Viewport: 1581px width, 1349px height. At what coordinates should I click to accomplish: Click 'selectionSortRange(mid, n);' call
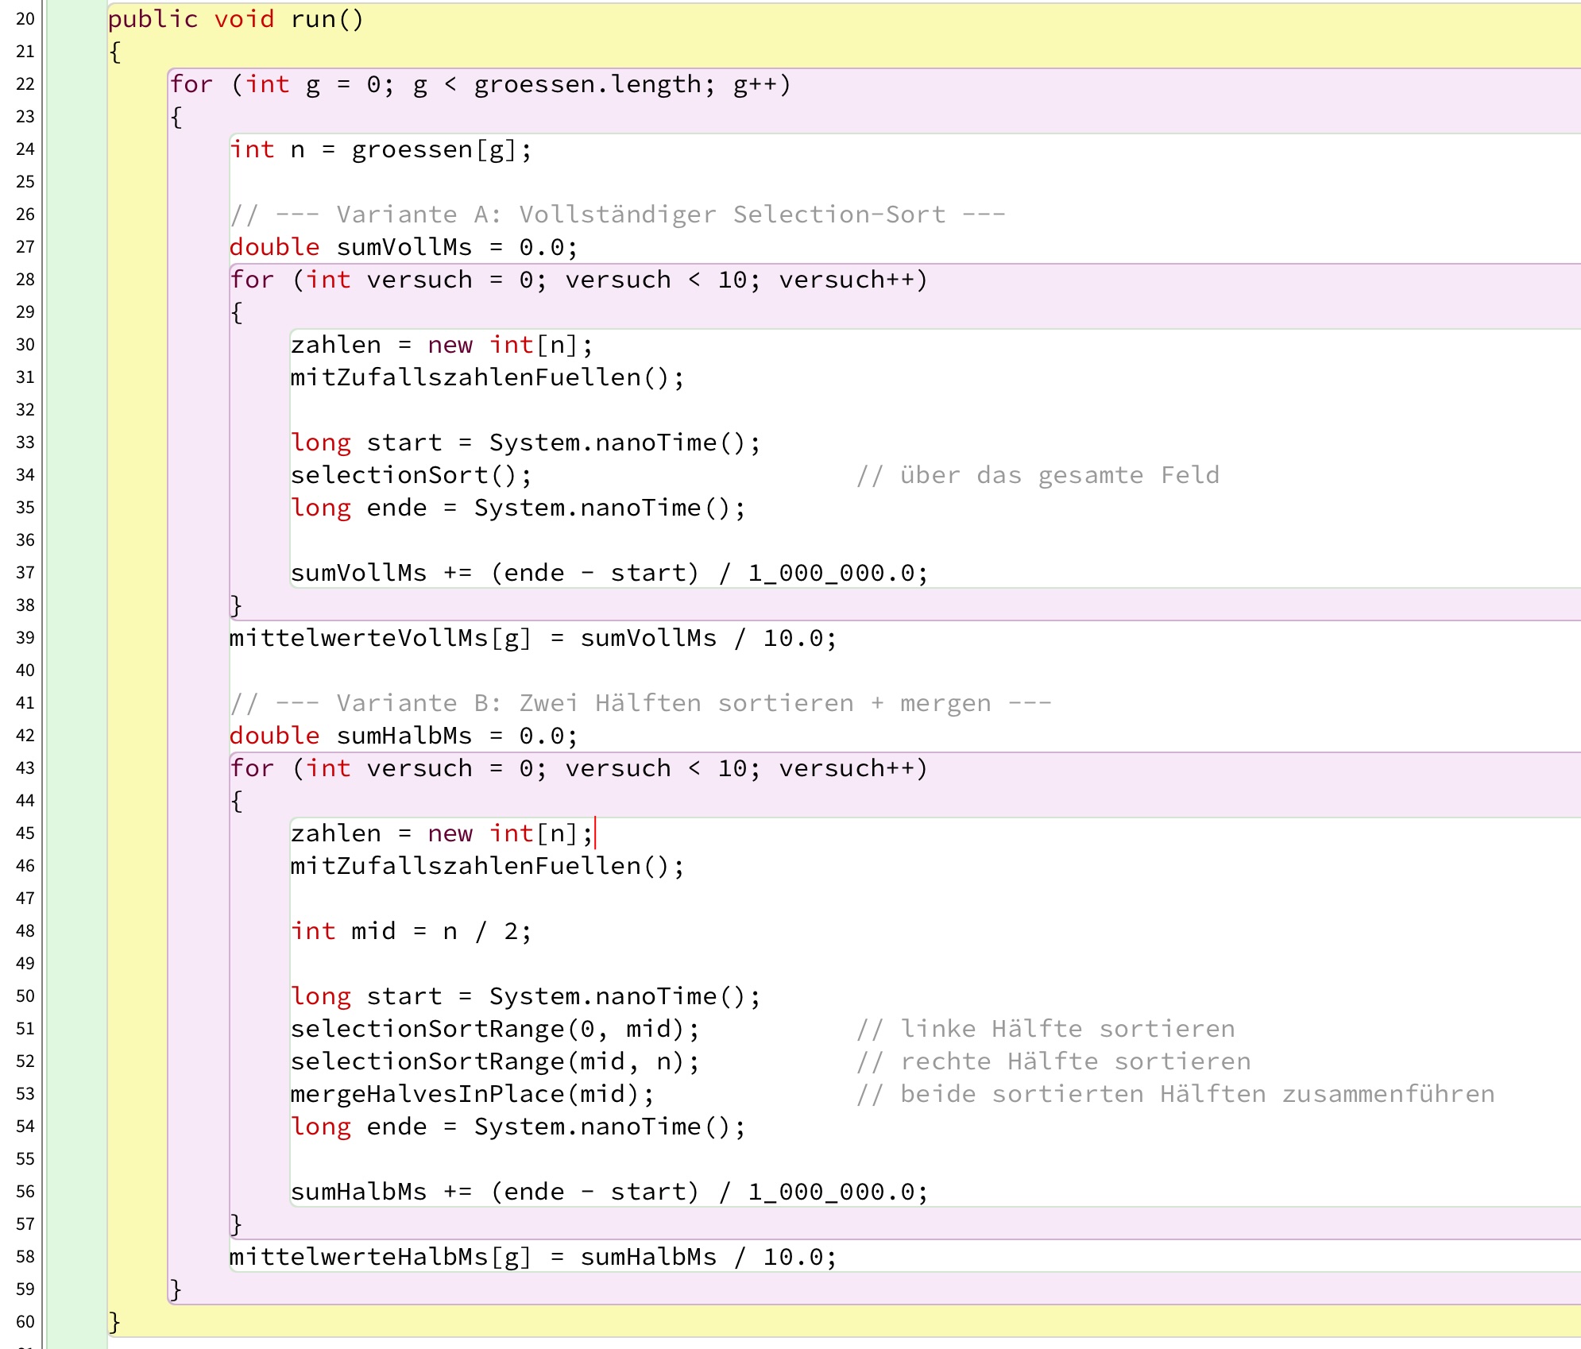(494, 1061)
